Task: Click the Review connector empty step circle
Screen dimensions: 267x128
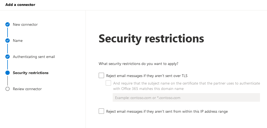Action: (x=8, y=89)
